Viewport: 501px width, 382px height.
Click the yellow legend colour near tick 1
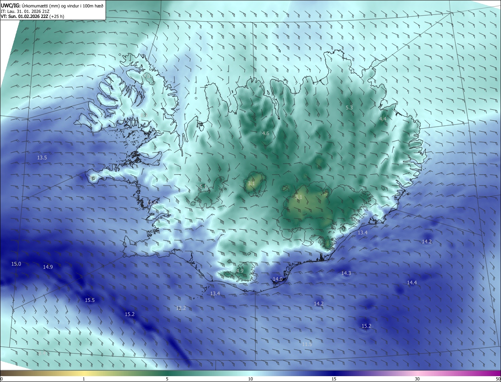point(83,373)
